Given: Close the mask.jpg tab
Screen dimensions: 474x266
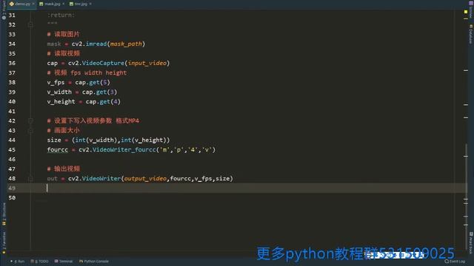Looking at the screenshot, I should (x=63, y=4).
